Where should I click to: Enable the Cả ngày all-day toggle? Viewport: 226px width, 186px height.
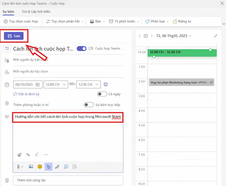(x=102, y=94)
